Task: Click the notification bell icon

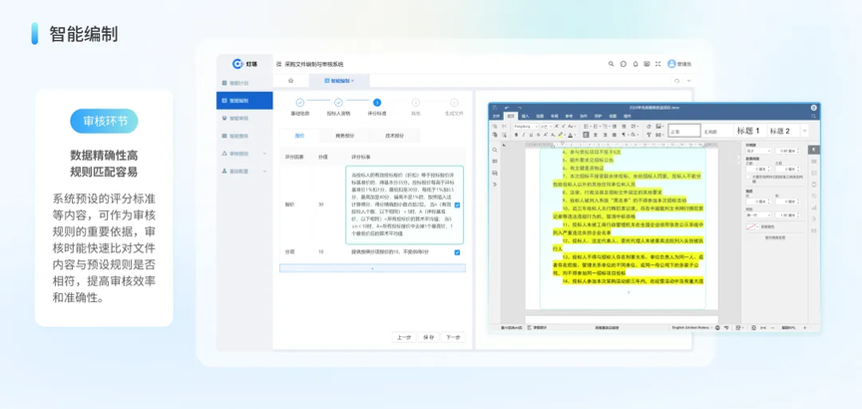Action: click(635, 64)
